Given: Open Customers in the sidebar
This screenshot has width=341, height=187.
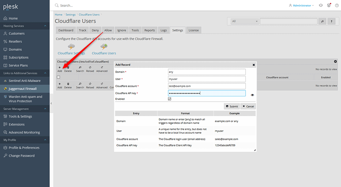Looking at the screenshot, I should click(17, 33).
